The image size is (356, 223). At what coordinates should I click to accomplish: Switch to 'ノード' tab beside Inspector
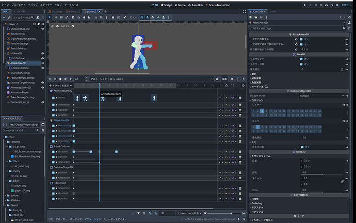pos(273,11)
